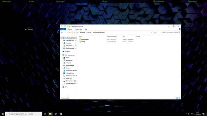Screen dimensions: 207x116
Task: Open pinned Загрузки under quick access
Action: (x=68, y=43)
